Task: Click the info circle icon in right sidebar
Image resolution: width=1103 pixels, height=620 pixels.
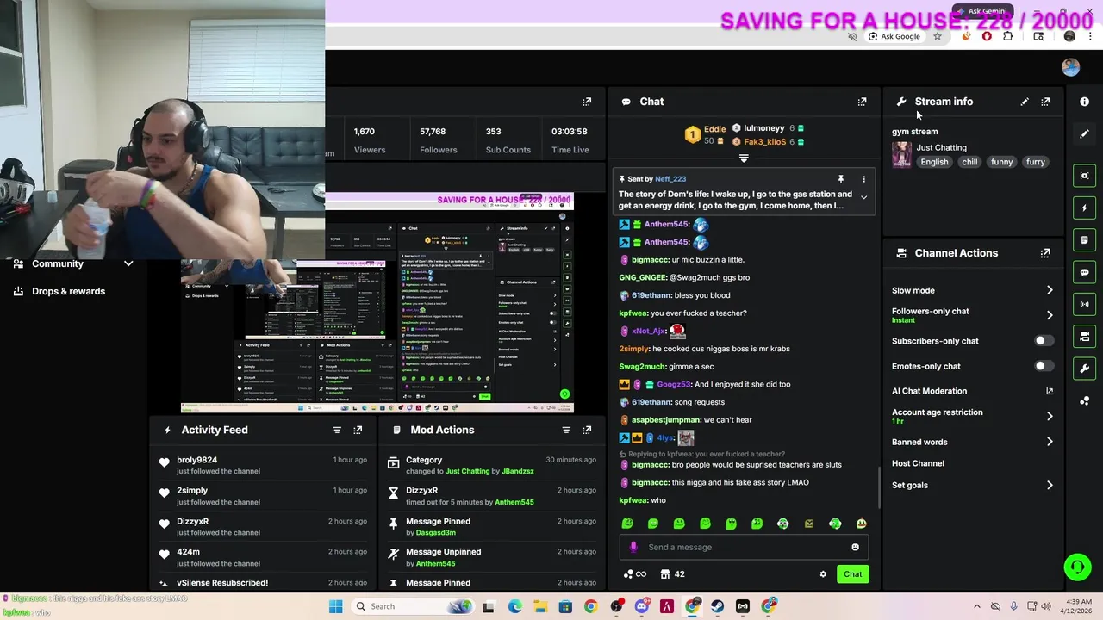Action: click(x=1085, y=102)
